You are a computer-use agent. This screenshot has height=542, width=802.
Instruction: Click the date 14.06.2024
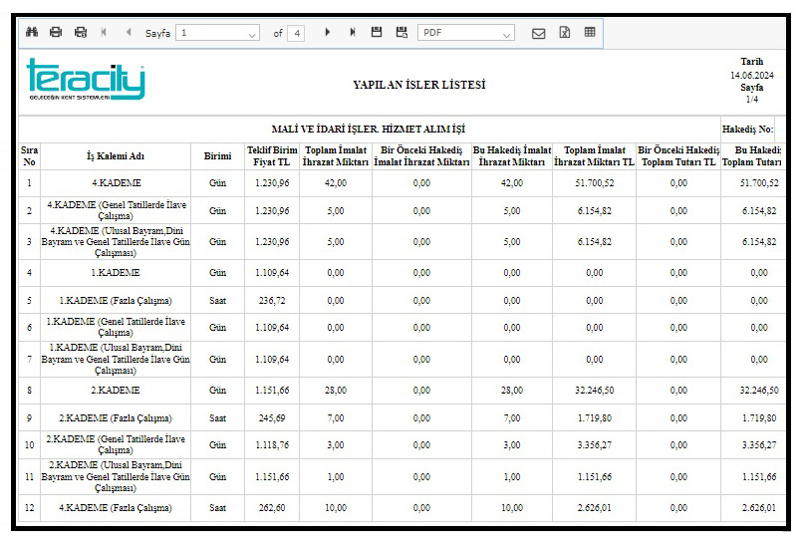(751, 75)
